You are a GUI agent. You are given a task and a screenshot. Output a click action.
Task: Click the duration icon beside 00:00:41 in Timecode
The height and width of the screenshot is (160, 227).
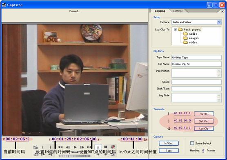[169, 128]
